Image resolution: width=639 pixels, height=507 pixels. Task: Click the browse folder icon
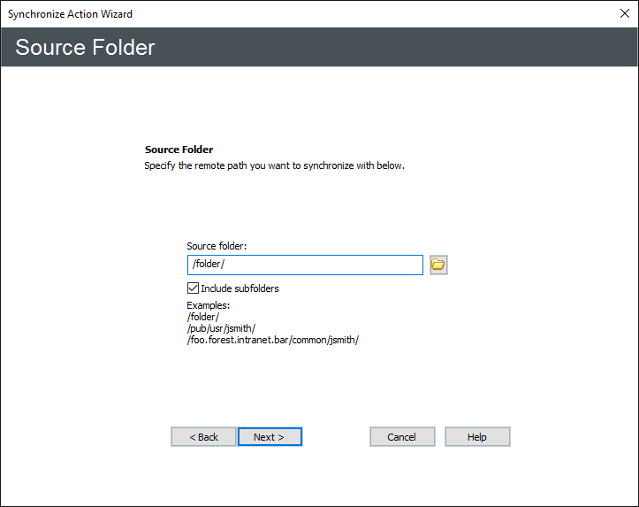click(438, 265)
